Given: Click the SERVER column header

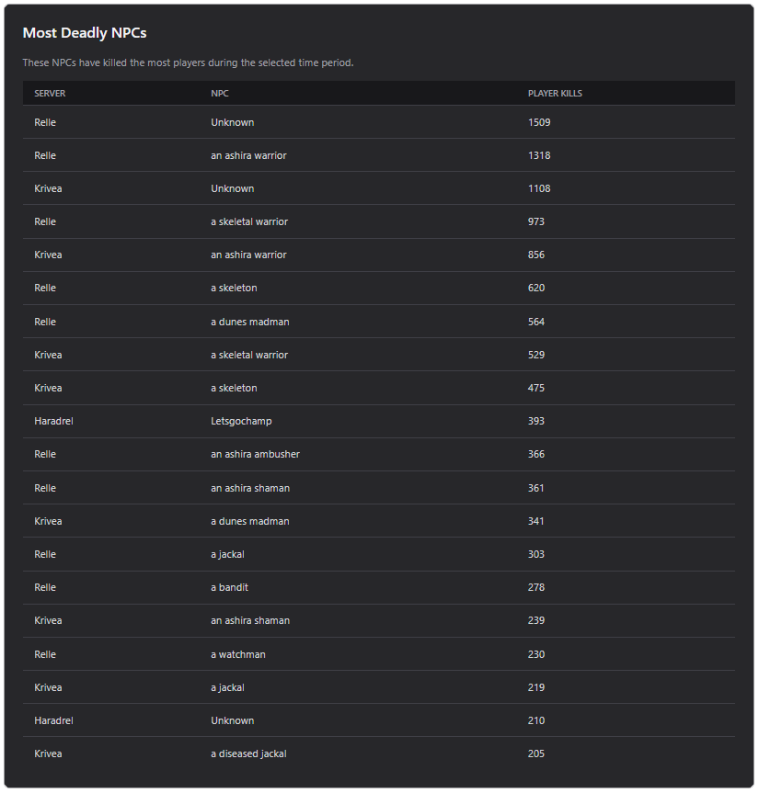Looking at the screenshot, I should (x=50, y=94).
